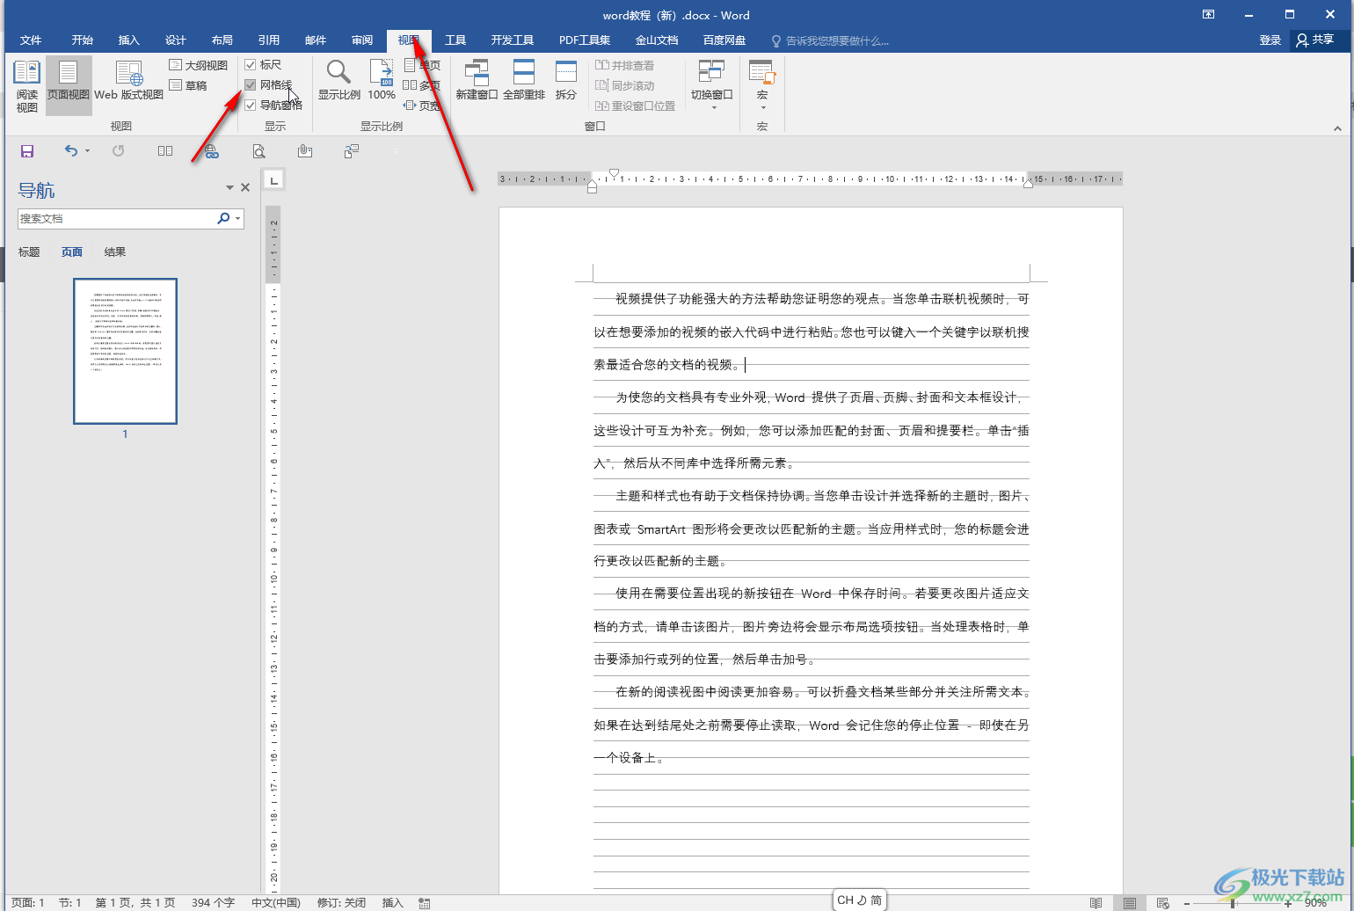Set Page Width zoom (页宽)
Viewport: 1354px width, 911px height.
422,106
